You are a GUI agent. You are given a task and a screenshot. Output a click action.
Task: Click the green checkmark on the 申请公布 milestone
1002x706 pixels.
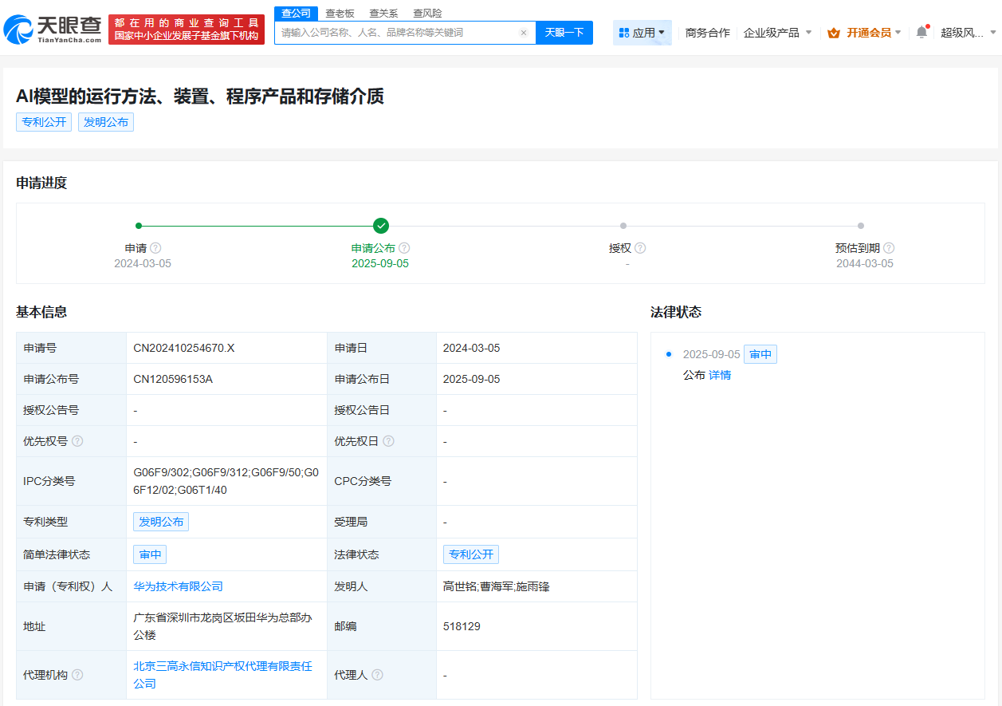pyautogui.click(x=380, y=225)
